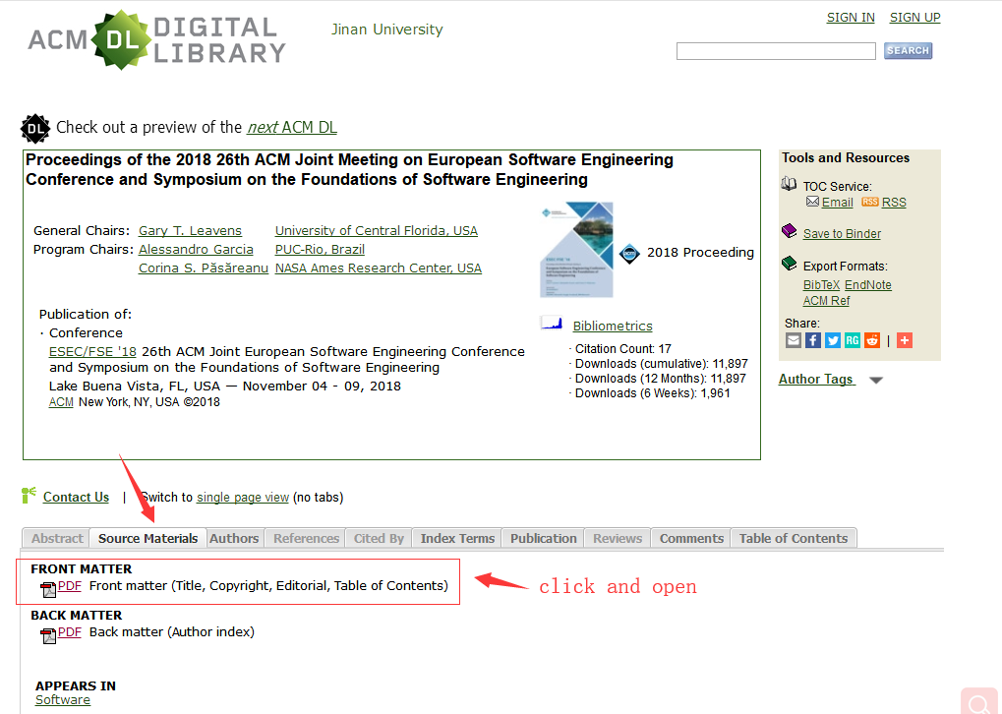This screenshot has height=714, width=1002.
Task: Click the Contact Us link
Action: 76,498
